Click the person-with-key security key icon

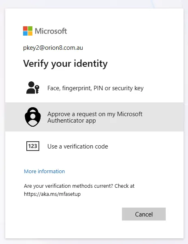[33, 88]
